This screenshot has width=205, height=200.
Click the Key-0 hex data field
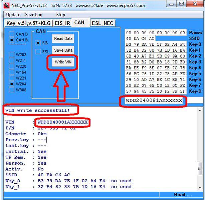[156, 44]
